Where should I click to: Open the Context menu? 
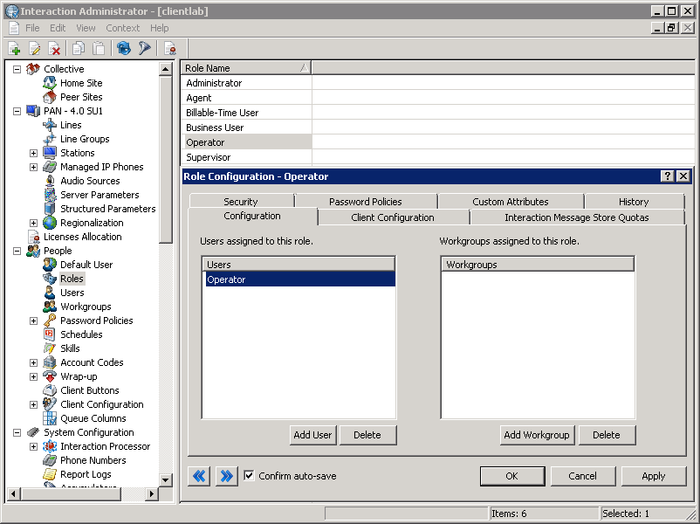[122, 27]
